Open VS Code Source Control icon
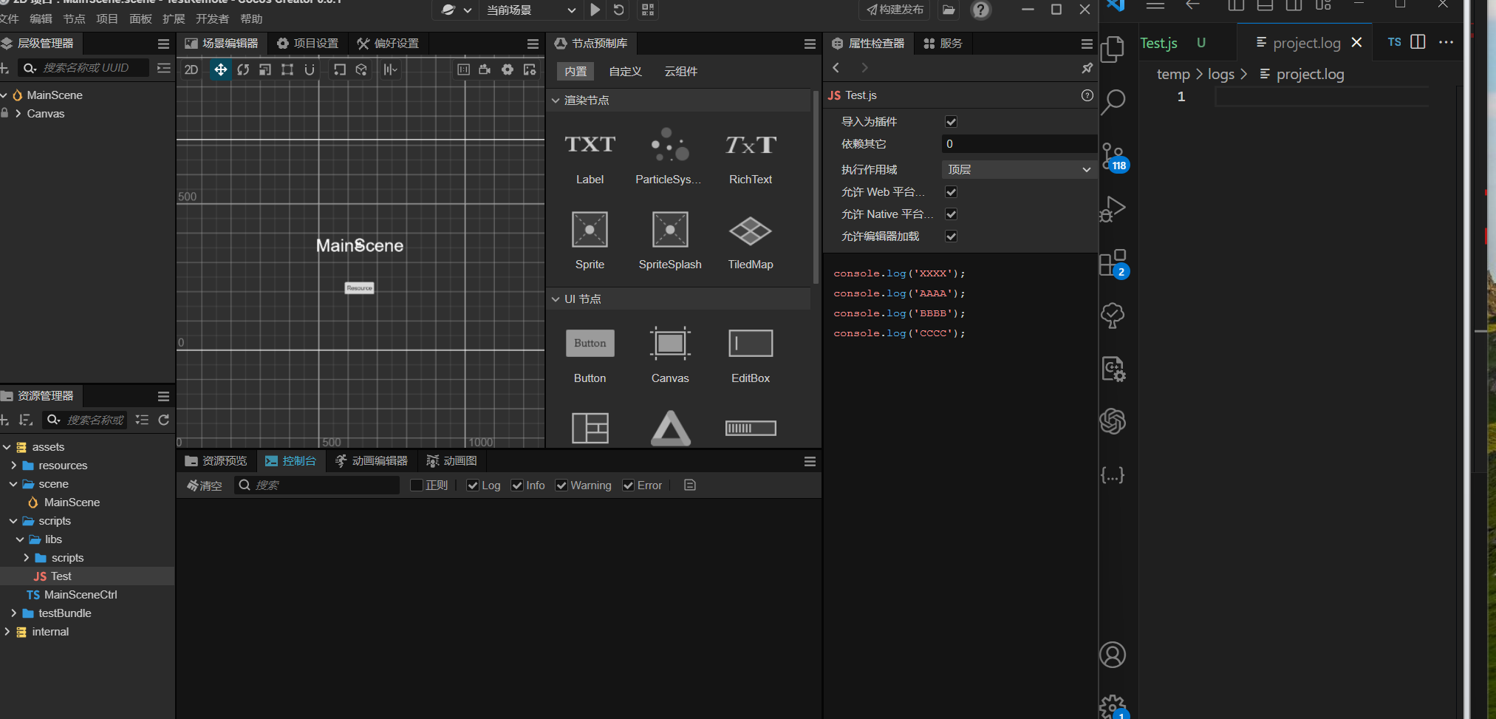This screenshot has height=719, width=1496. tap(1113, 156)
